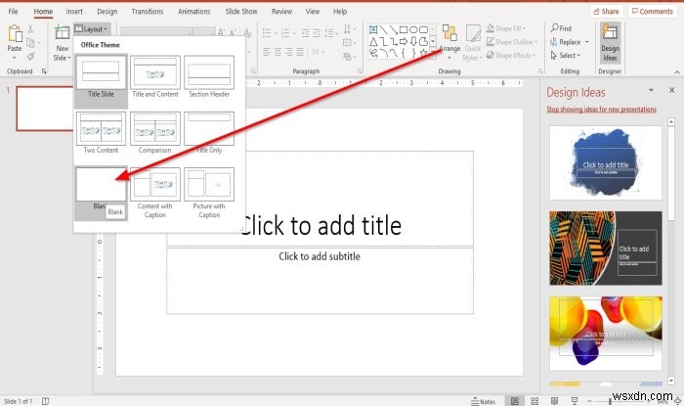
Task: Switch to the Review tab
Action: coord(281,12)
